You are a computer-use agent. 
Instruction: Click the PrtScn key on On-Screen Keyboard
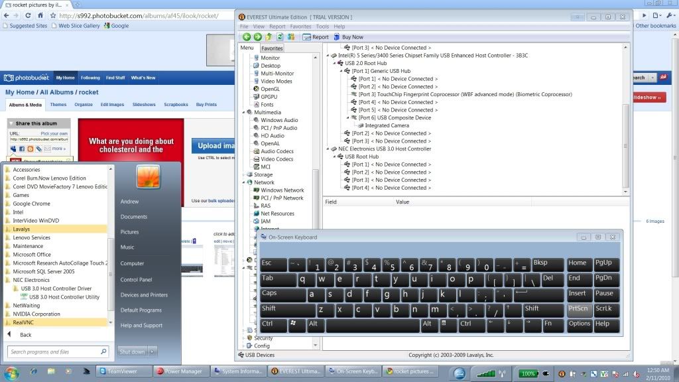click(580, 309)
